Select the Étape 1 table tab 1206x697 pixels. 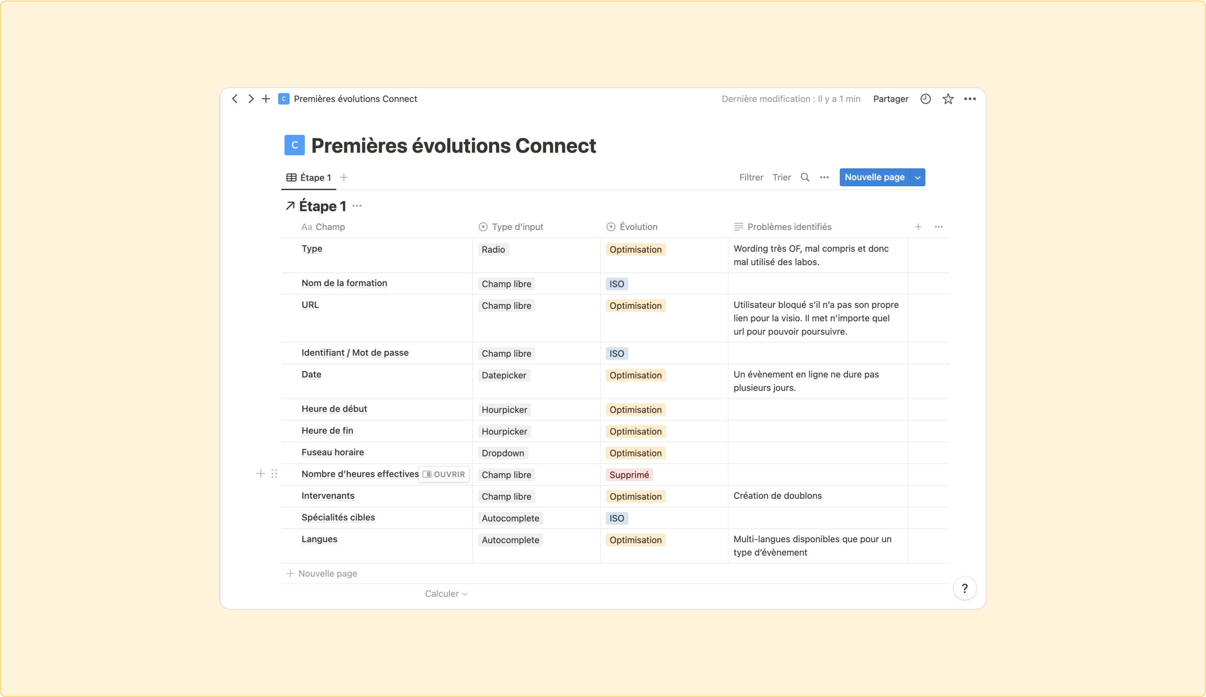click(309, 177)
